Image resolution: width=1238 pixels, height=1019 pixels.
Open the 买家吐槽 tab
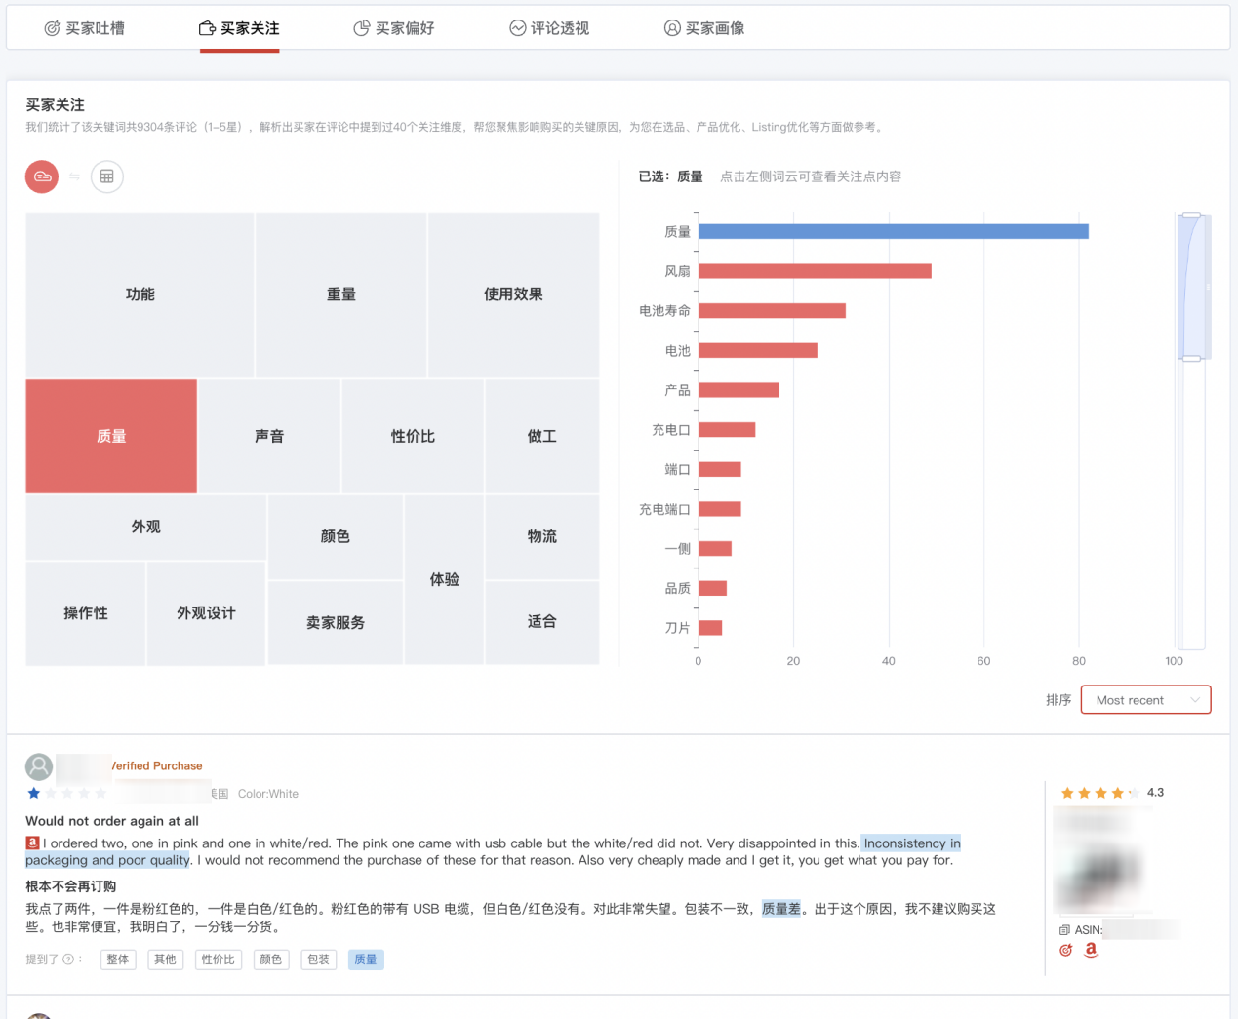click(x=85, y=28)
